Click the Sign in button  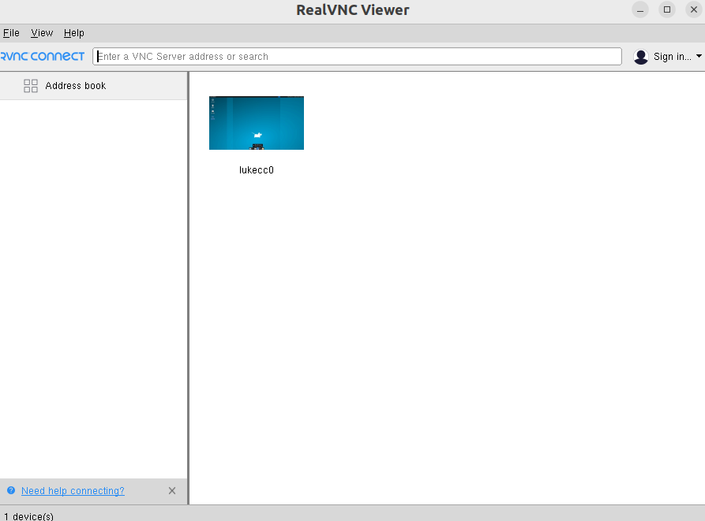pyautogui.click(x=672, y=57)
